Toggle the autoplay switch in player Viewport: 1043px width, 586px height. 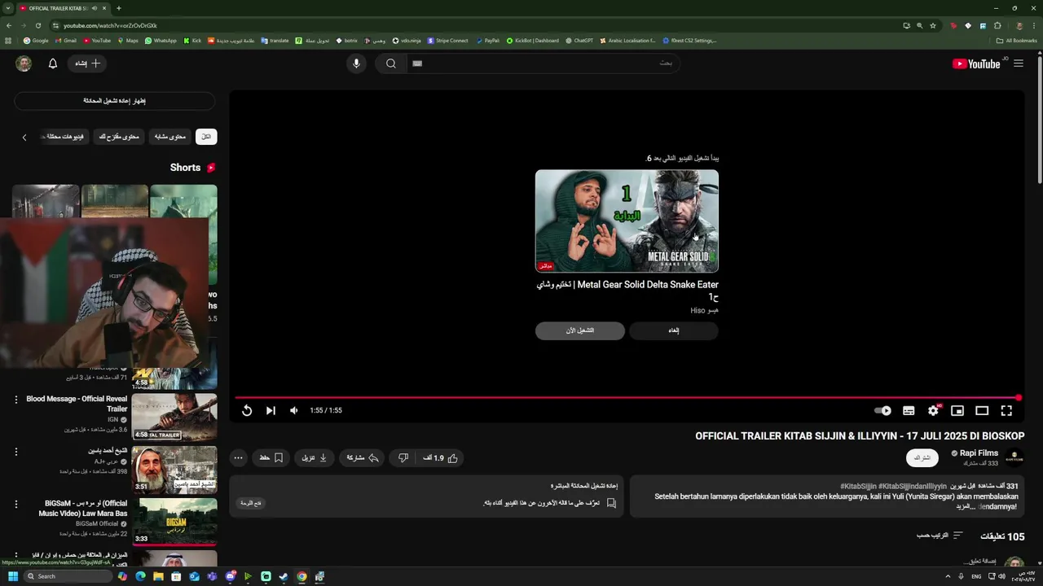pos(883,411)
